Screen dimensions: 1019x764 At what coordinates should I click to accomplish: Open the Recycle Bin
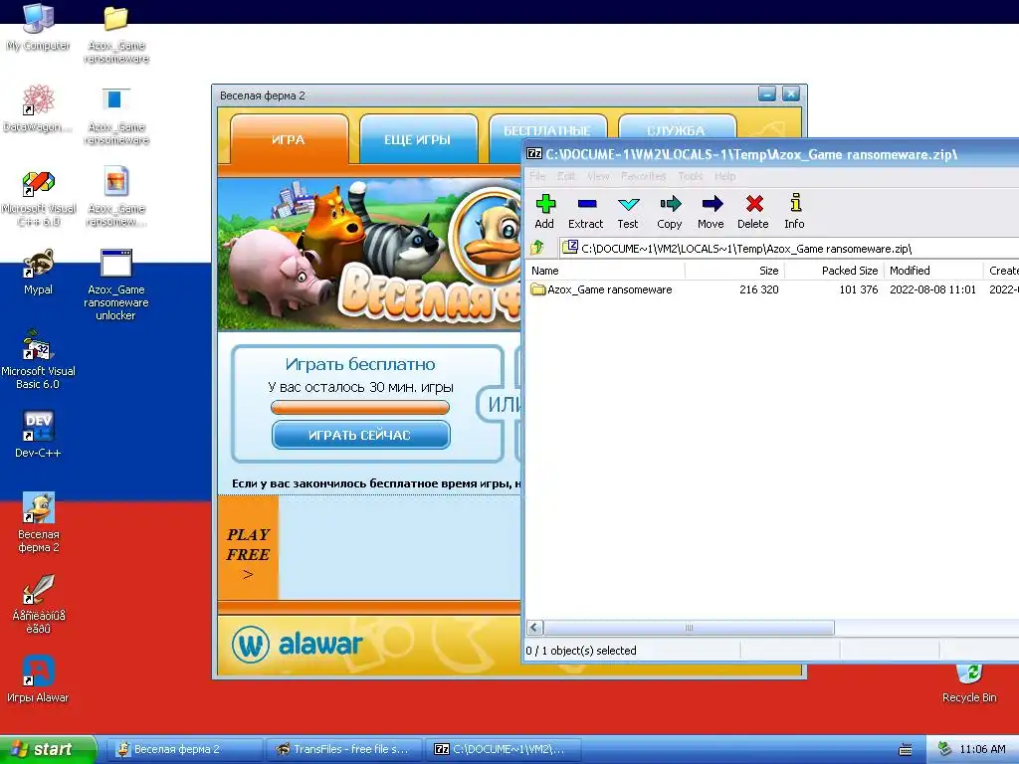(969, 683)
